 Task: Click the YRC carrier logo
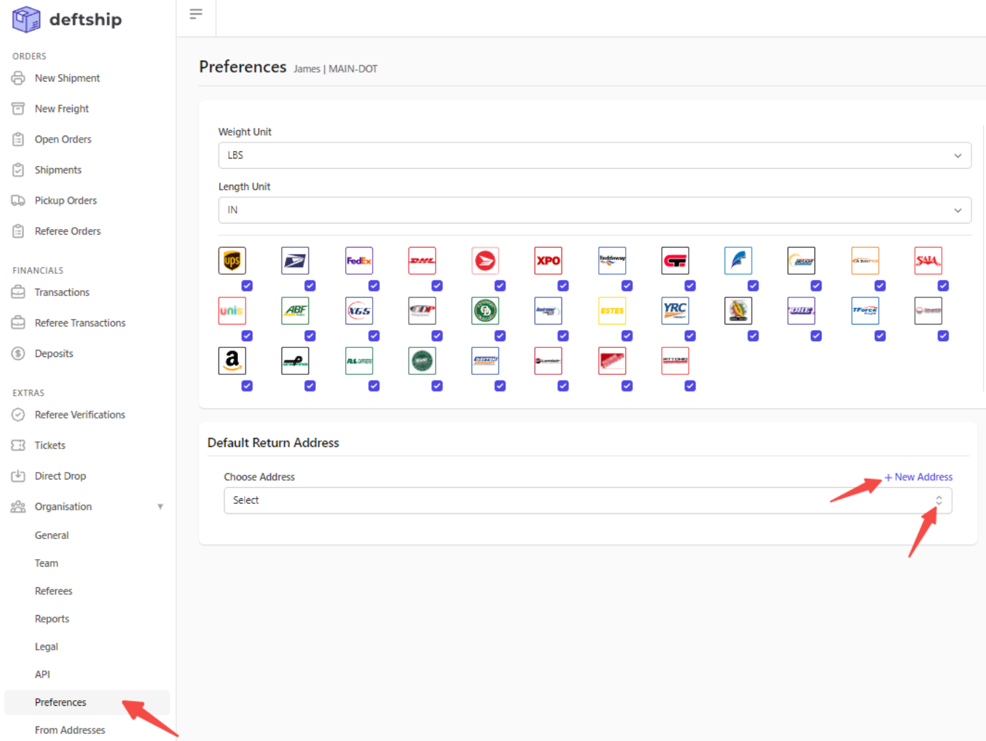(x=675, y=311)
